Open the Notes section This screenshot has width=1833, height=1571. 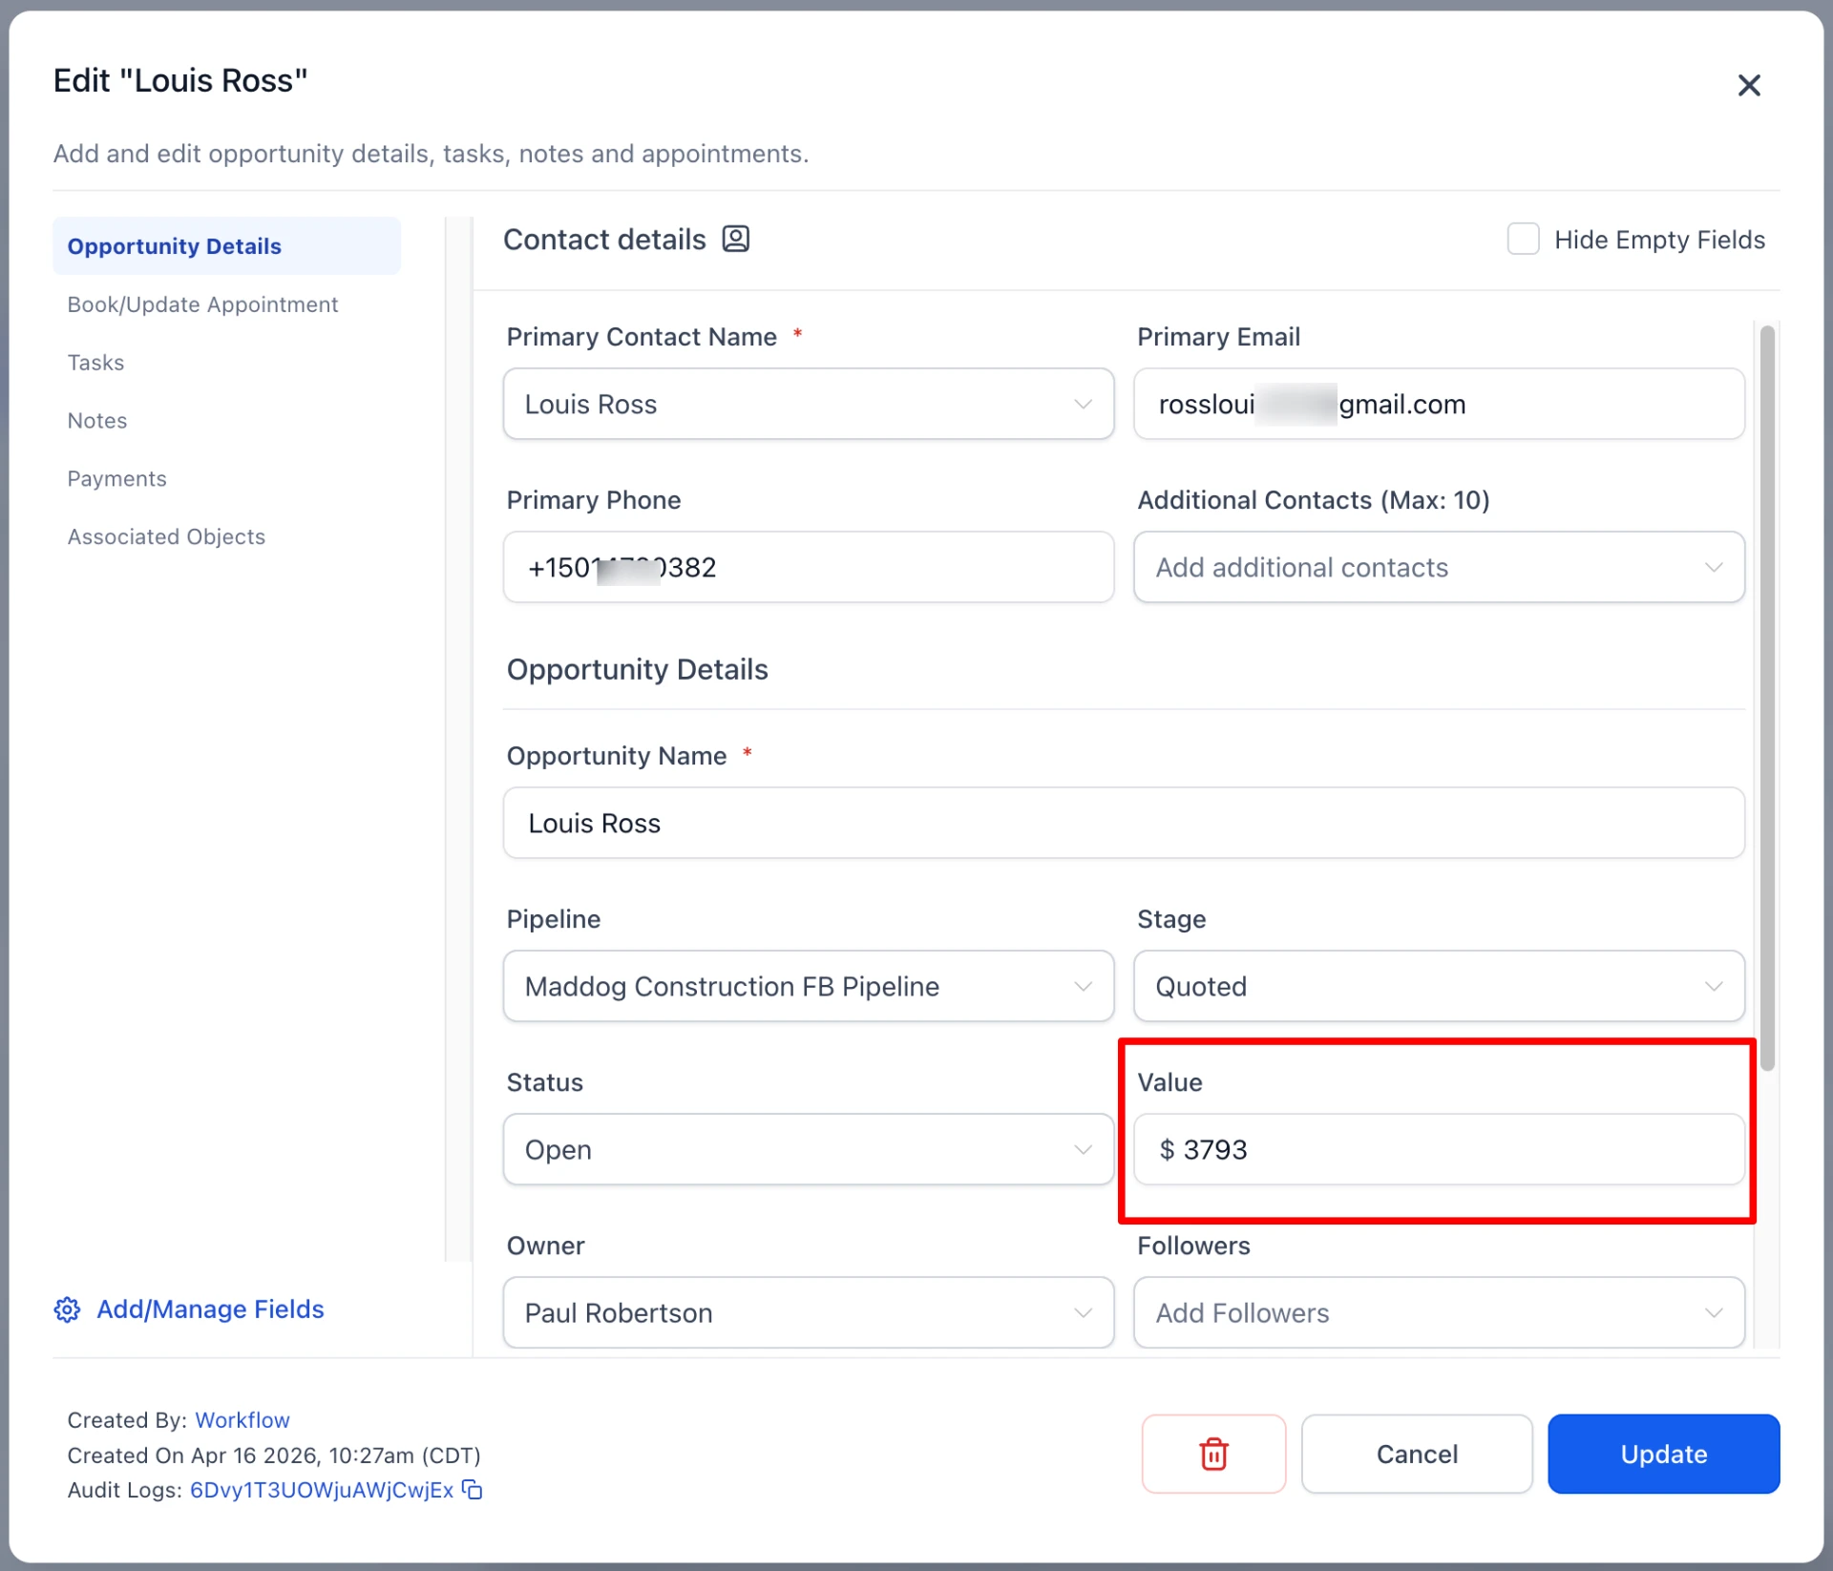[96, 421]
